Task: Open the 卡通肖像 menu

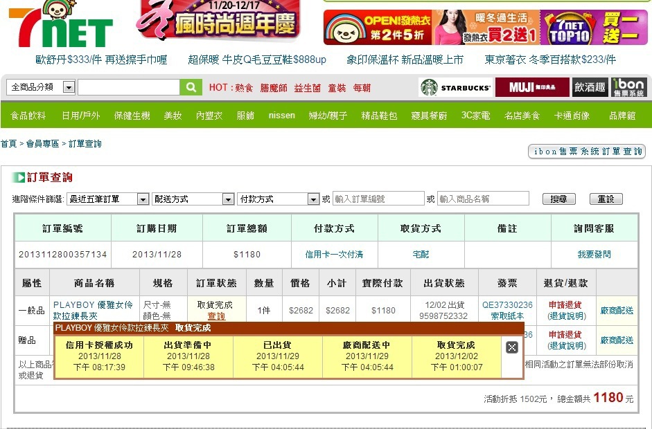Action: (572, 116)
